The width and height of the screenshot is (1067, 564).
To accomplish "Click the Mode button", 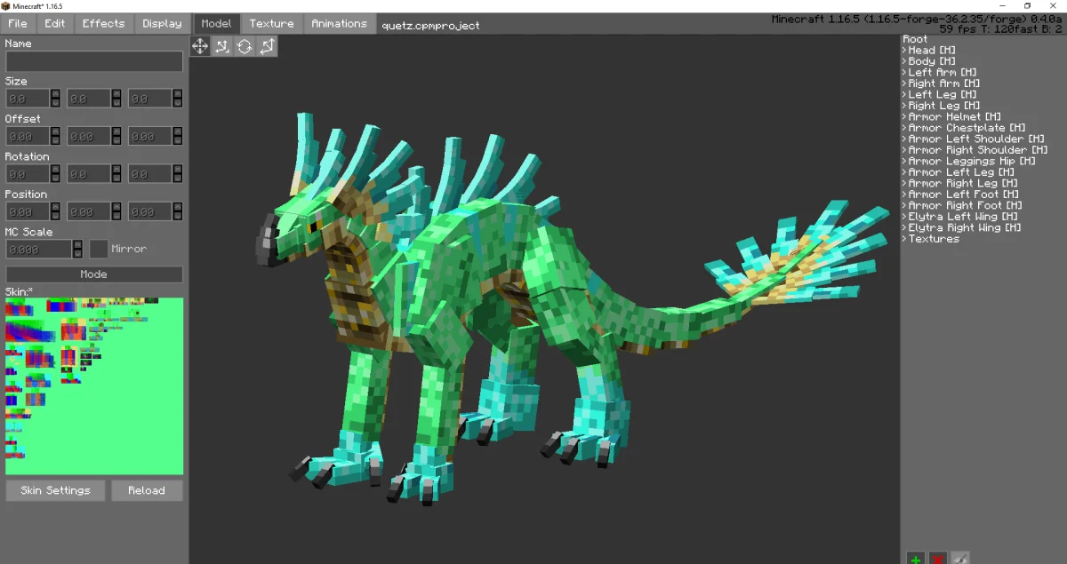I will click(94, 274).
